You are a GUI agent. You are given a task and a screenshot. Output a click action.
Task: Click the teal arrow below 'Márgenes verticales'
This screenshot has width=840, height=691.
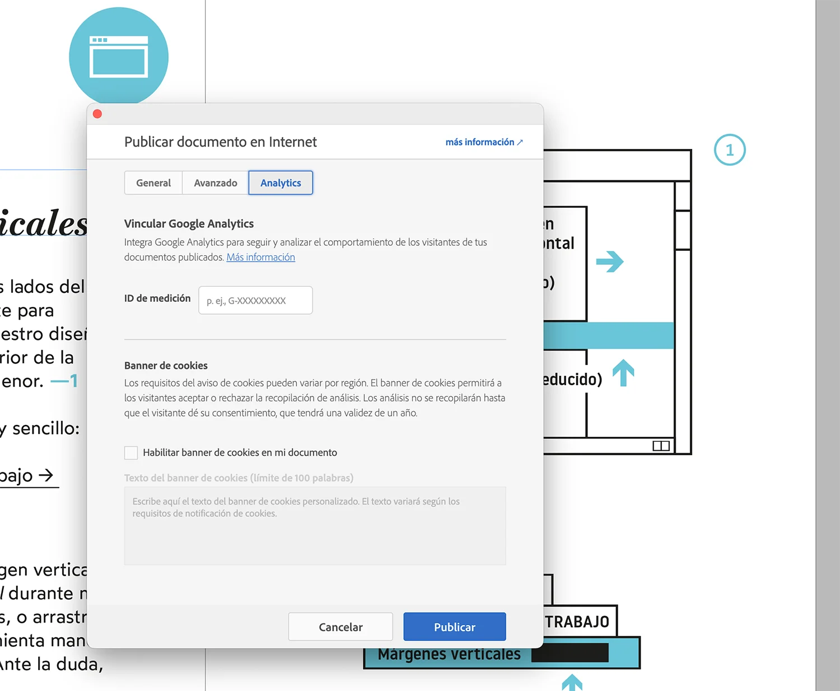tap(572, 684)
